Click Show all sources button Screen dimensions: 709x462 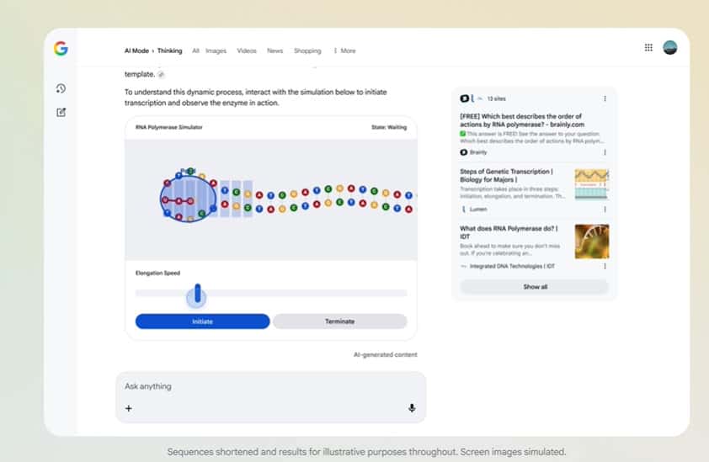coord(535,287)
